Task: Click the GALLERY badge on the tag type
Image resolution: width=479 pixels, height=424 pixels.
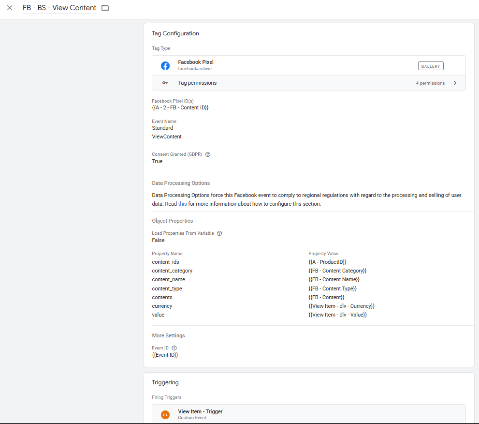Action: pos(430,66)
